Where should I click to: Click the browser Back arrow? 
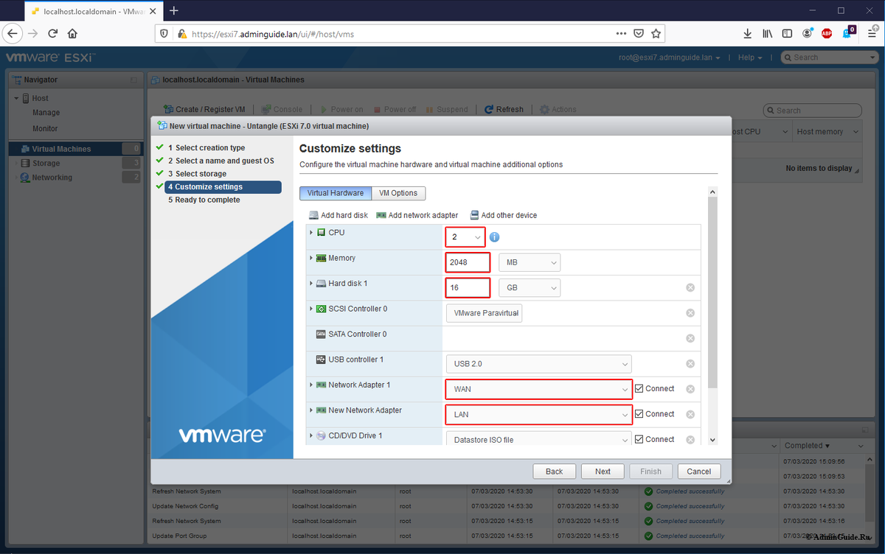13,33
